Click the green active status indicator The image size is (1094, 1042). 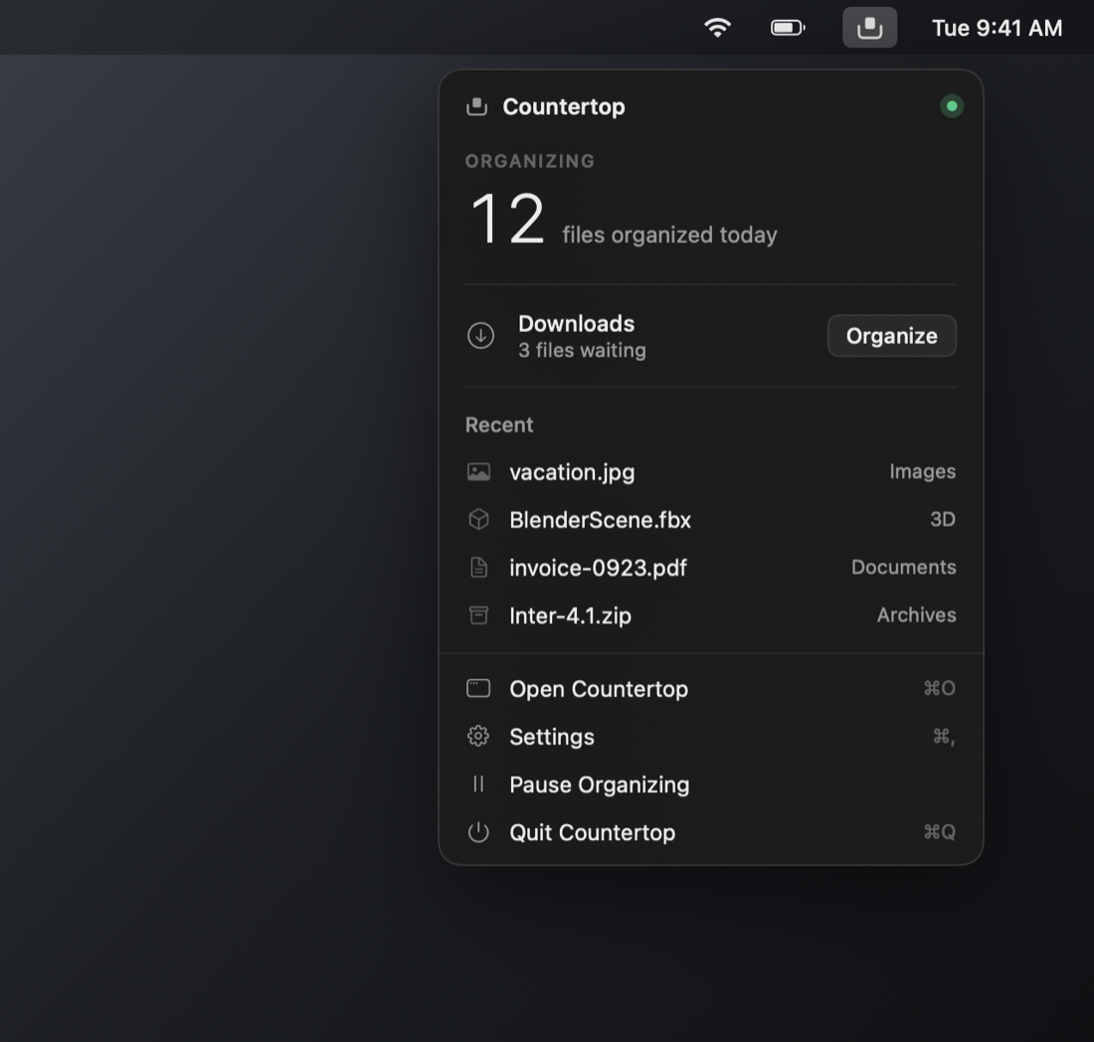[x=952, y=106]
